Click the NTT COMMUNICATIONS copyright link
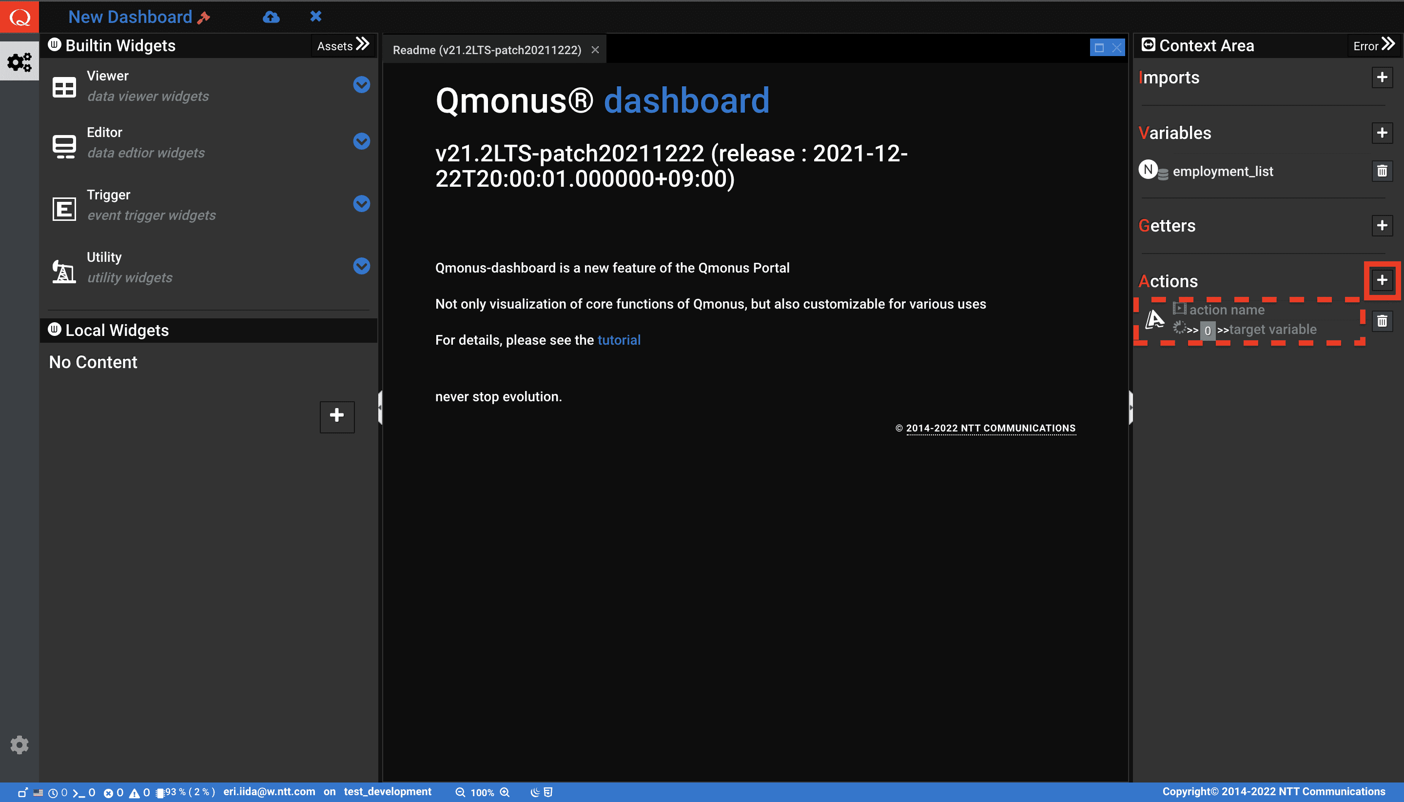This screenshot has width=1404, height=802. tap(990, 428)
